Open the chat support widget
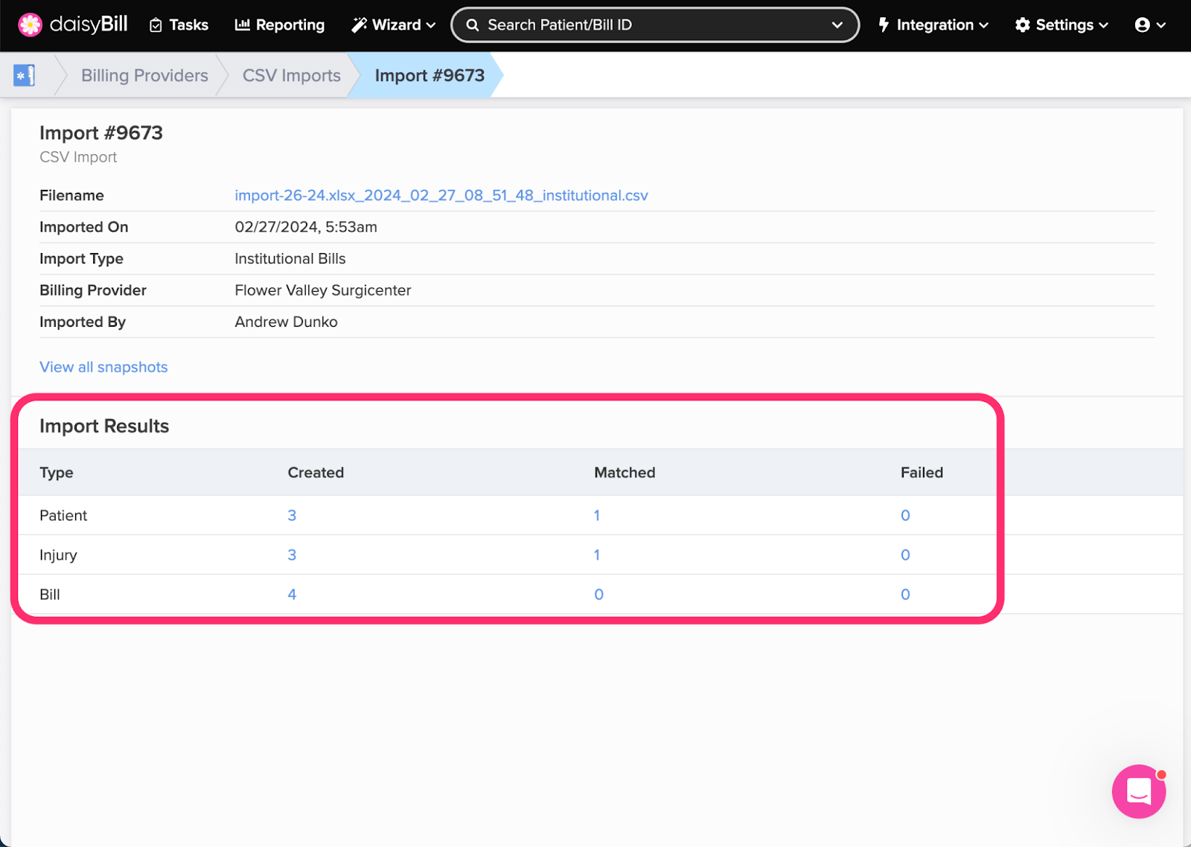 click(1139, 791)
